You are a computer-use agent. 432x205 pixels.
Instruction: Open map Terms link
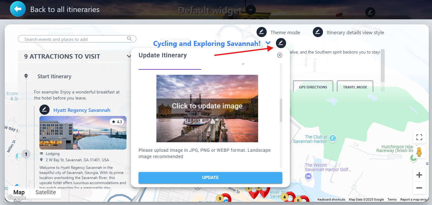pyautogui.click(x=392, y=200)
